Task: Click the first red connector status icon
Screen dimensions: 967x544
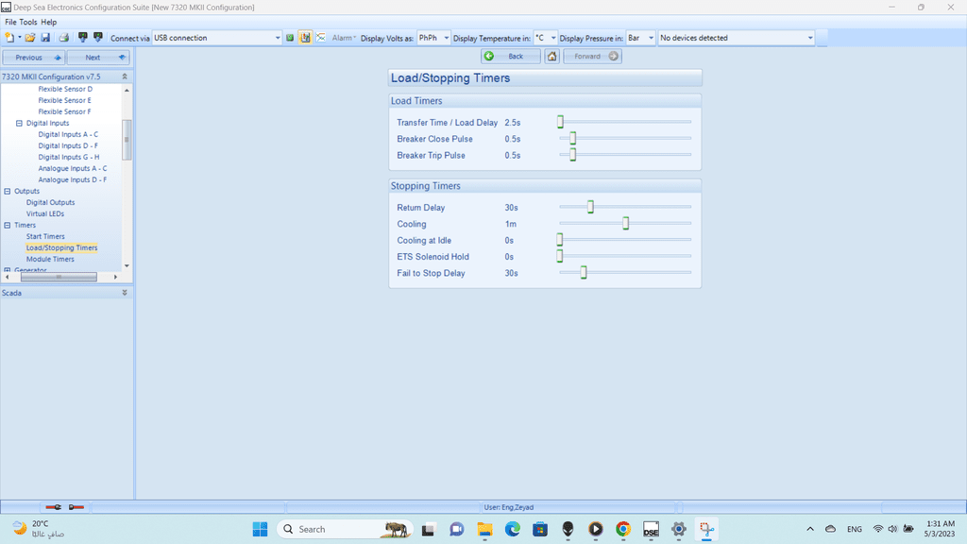Action: (x=54, y=507)
